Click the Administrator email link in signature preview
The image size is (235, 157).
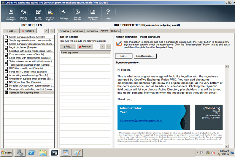(x=141, y=120)
